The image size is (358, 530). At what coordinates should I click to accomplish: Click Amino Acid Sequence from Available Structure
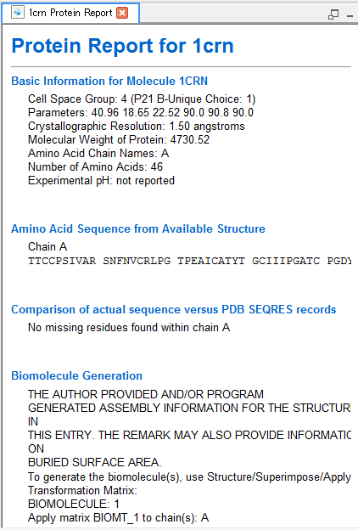coord(138,228)
